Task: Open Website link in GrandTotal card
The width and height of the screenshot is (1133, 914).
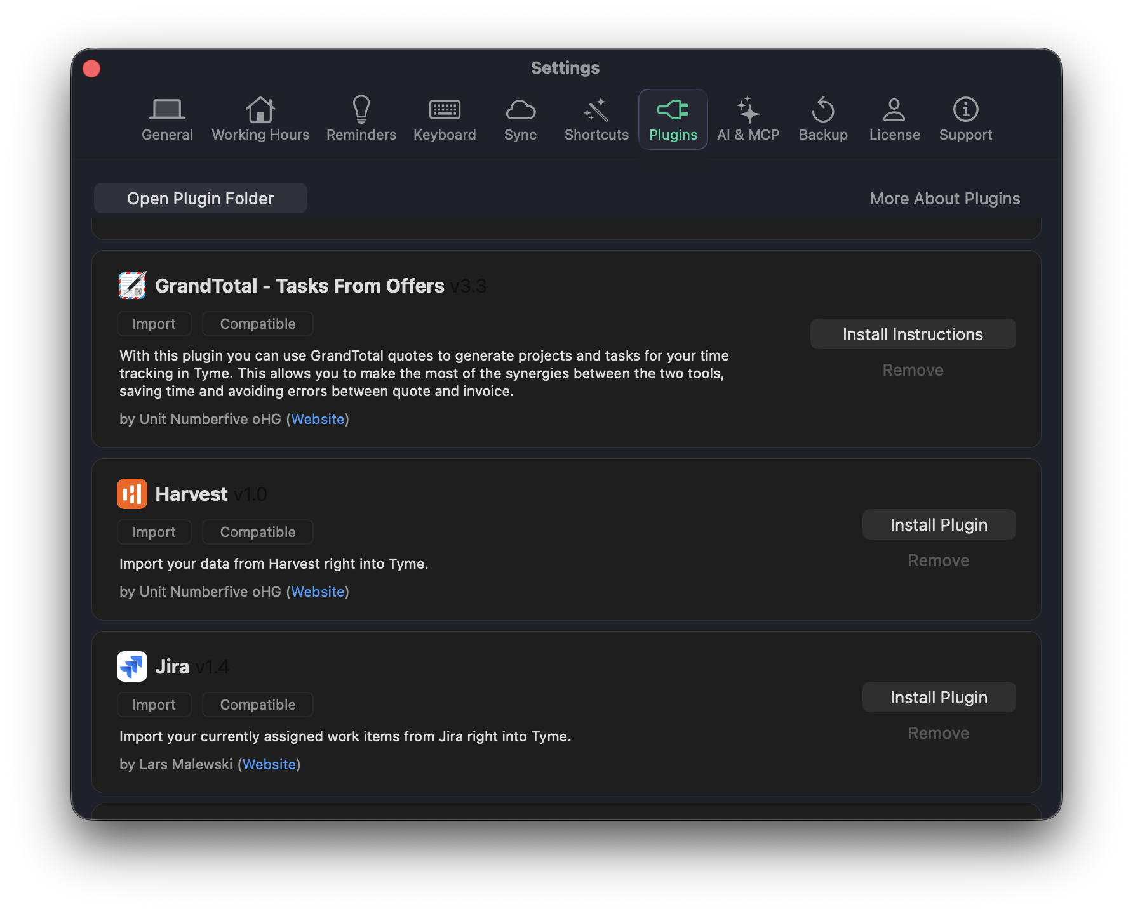Action: (x=318, y=419)
